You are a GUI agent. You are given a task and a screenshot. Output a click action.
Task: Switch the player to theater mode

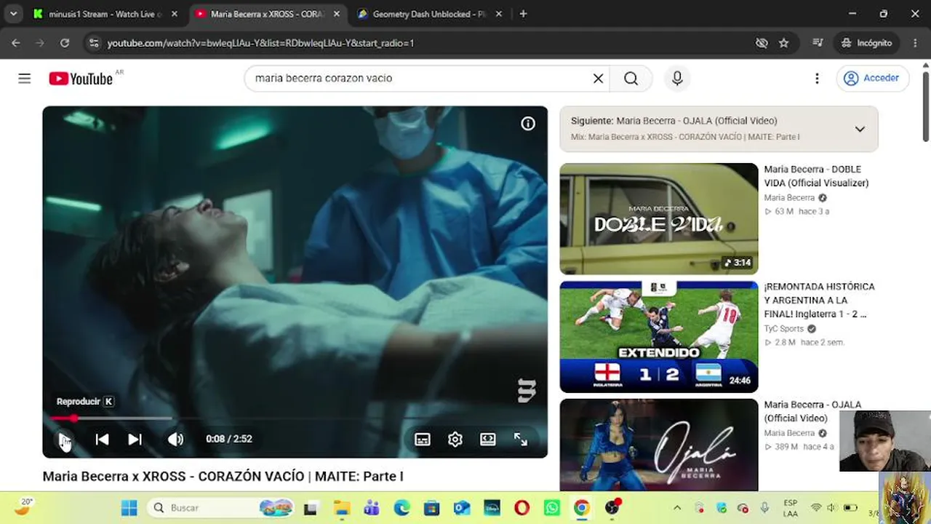pyautogui.click(x=488, y=439)
